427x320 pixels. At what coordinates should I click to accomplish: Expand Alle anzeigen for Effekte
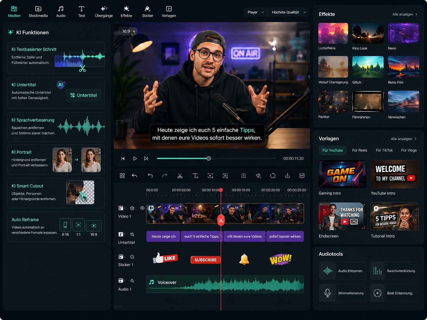(405, 14)
